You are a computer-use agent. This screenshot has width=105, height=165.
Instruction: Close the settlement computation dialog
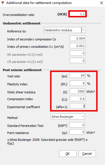102,3
